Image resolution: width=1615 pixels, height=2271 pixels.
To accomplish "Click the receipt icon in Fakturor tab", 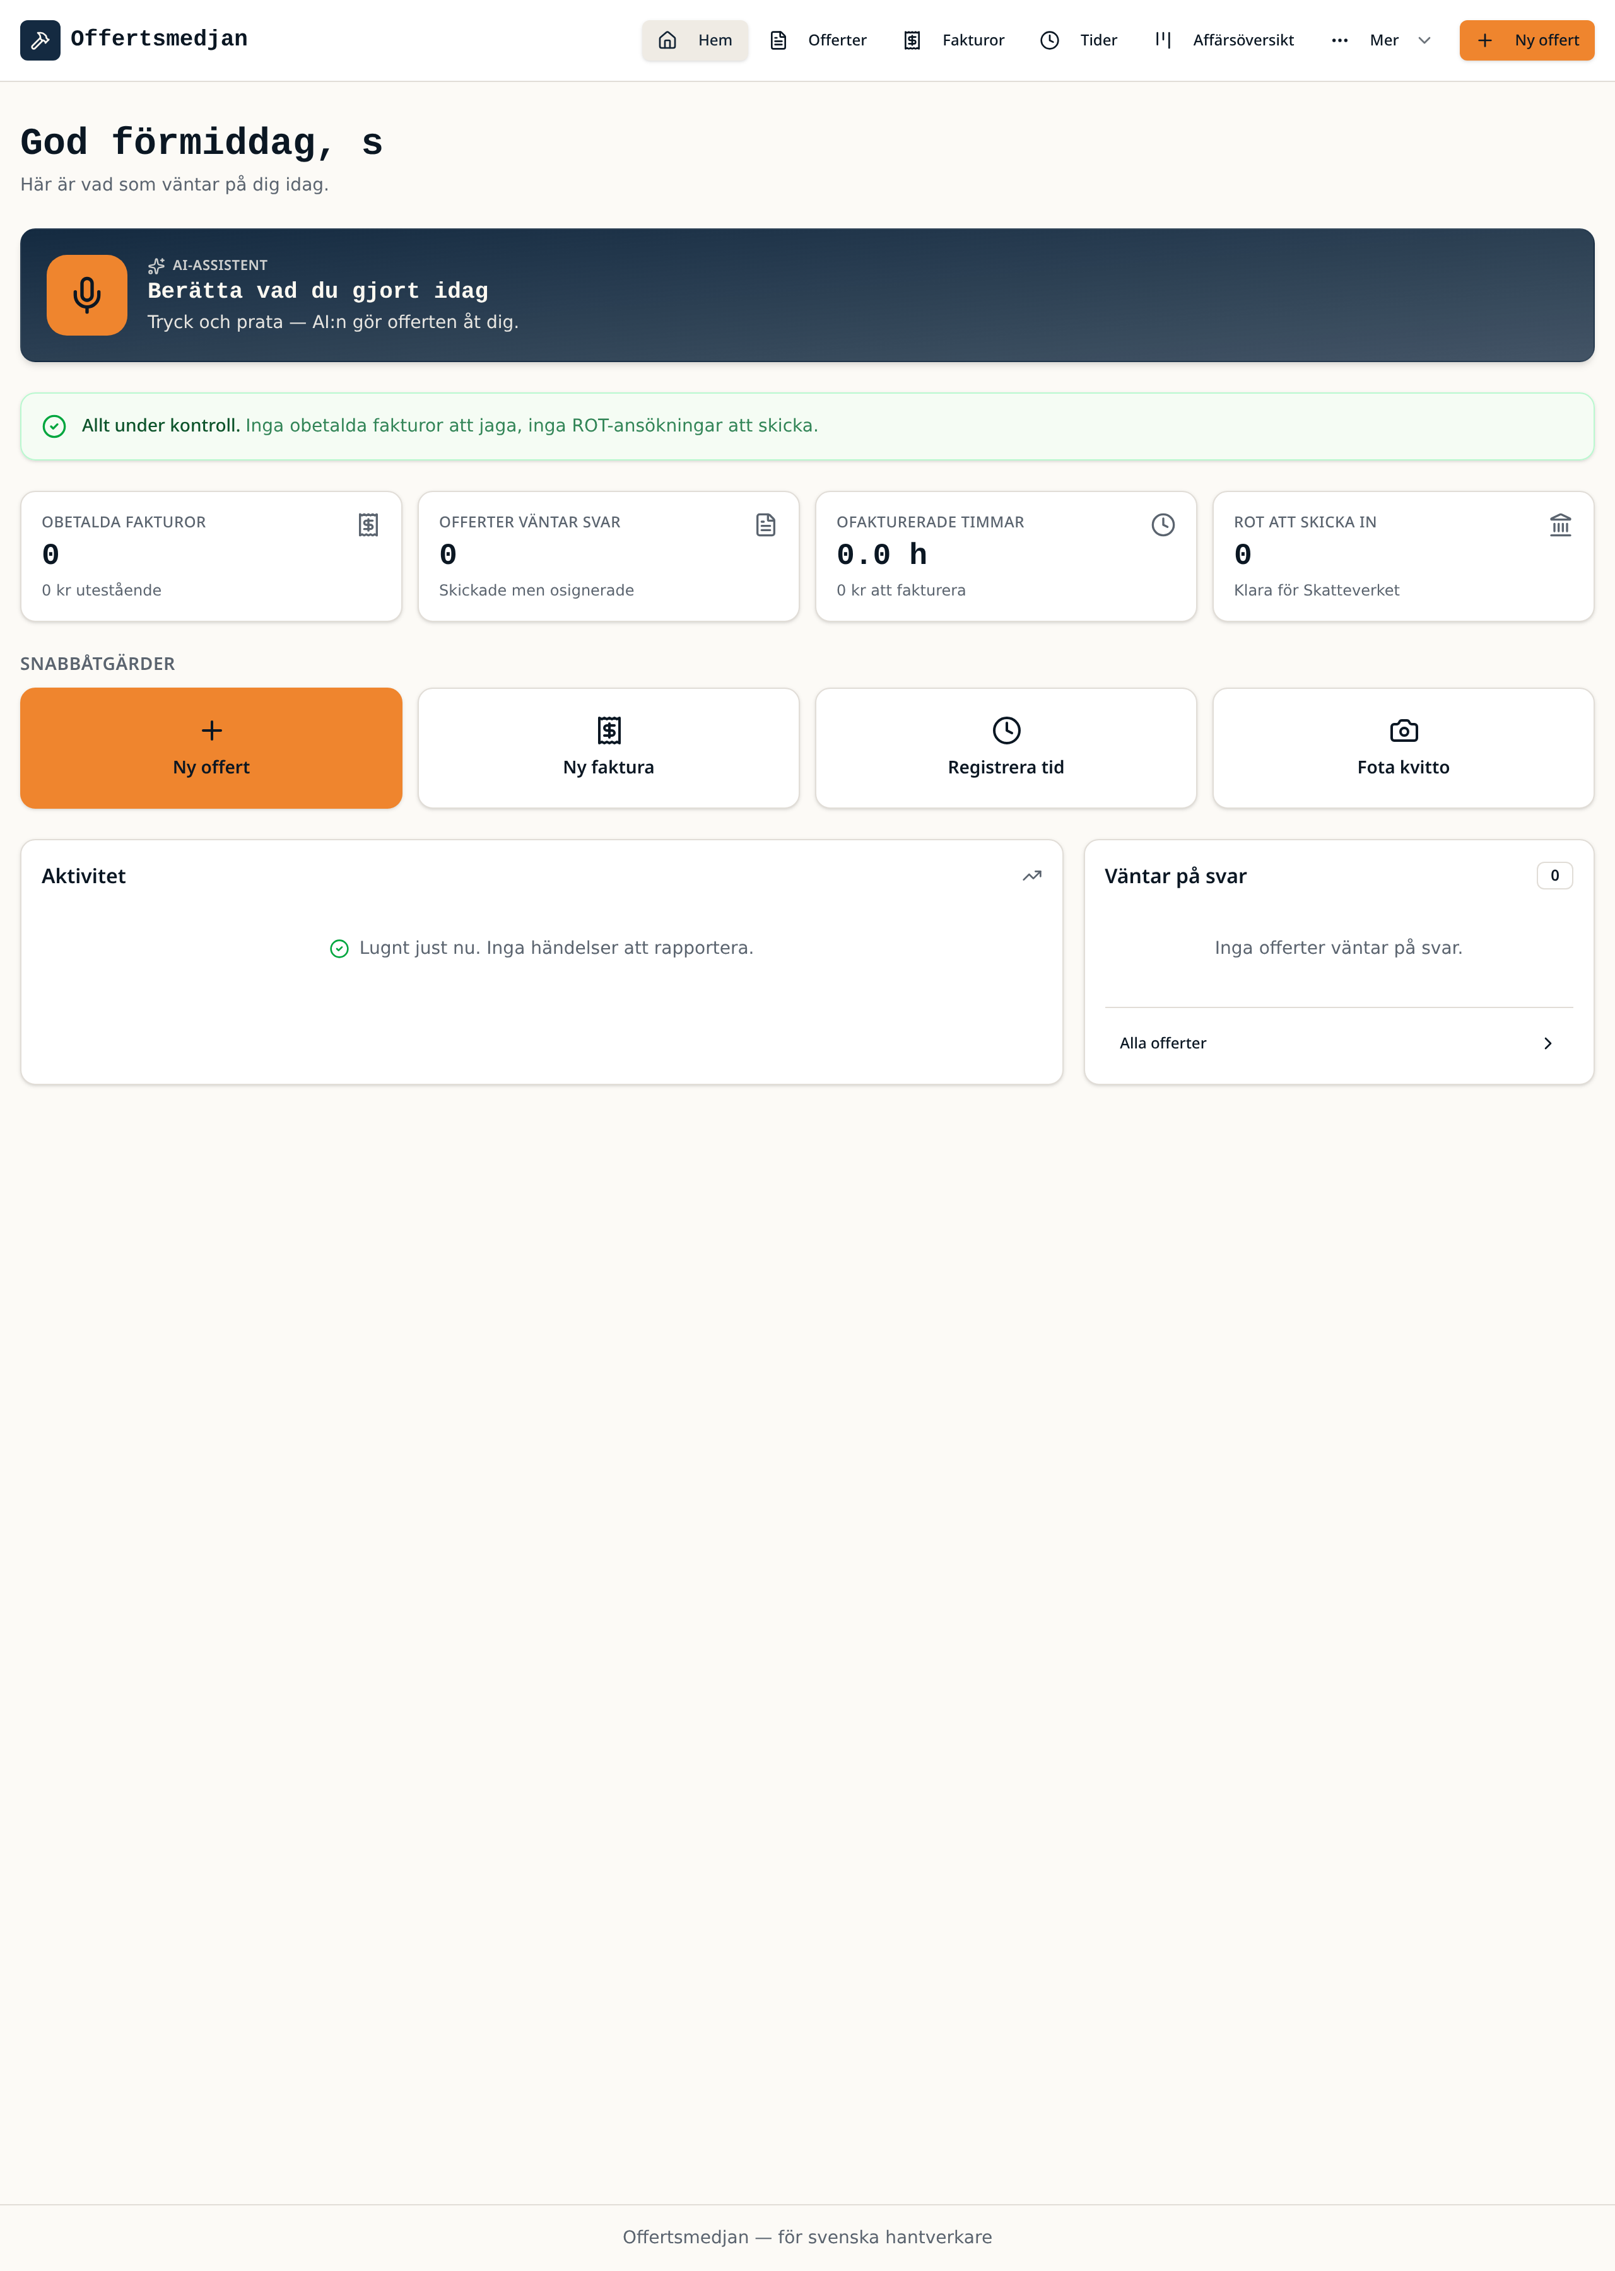I will [912, 40].
